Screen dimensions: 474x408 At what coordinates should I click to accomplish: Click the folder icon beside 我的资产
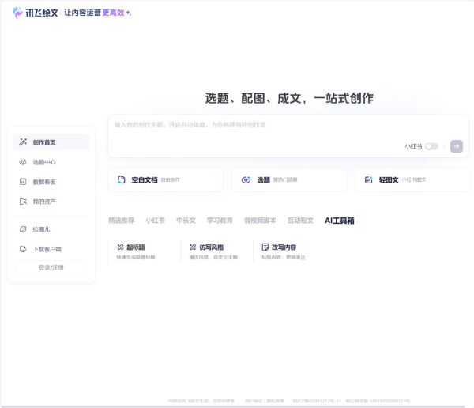pos(23,202)
